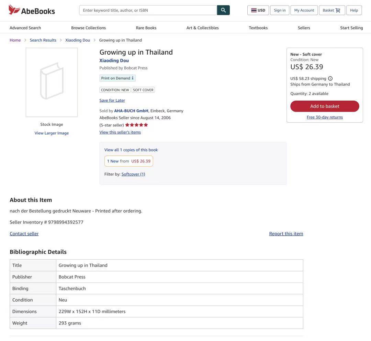
Task: Open Report this item link
Action: click(x=286, y=234)
